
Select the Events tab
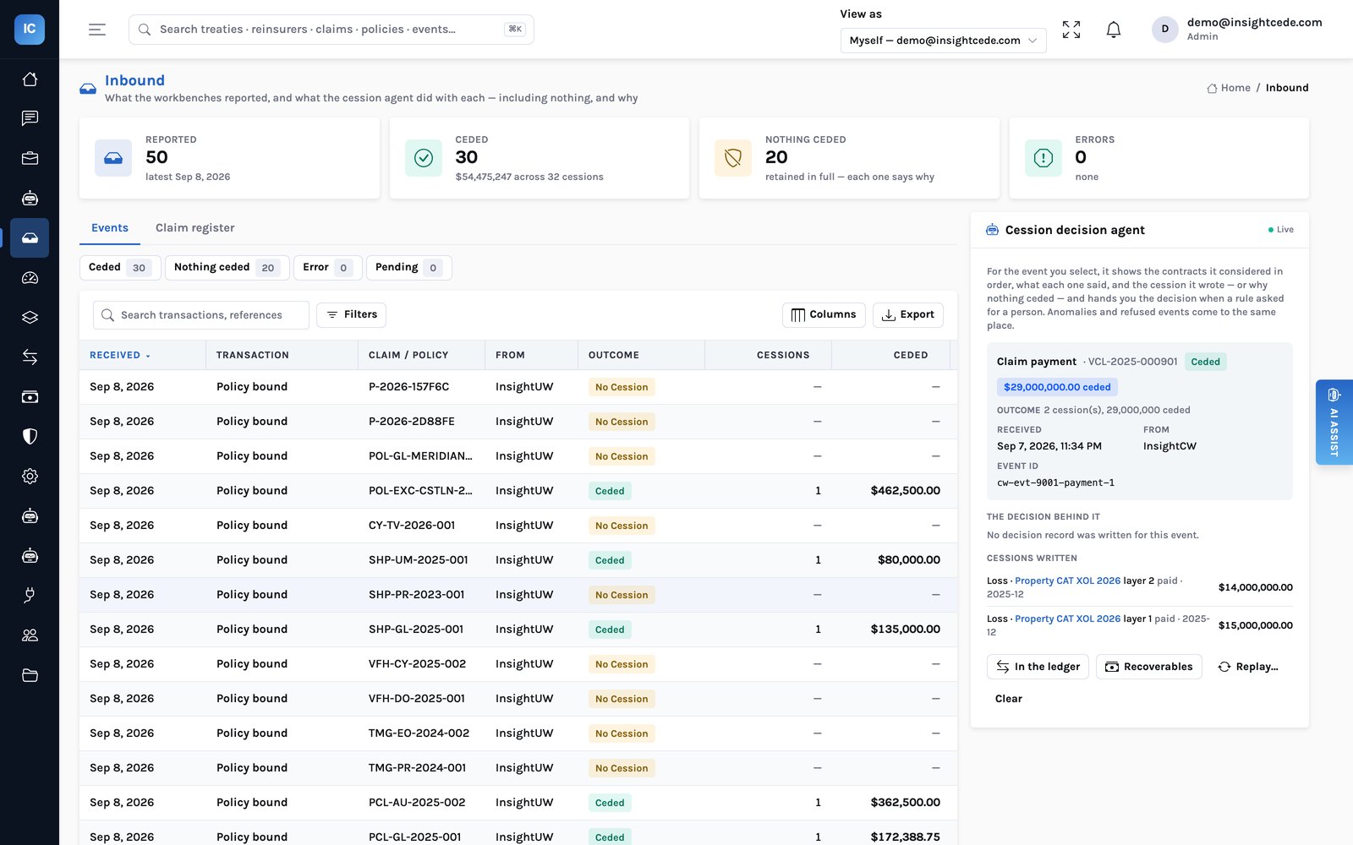pos(110,228)
